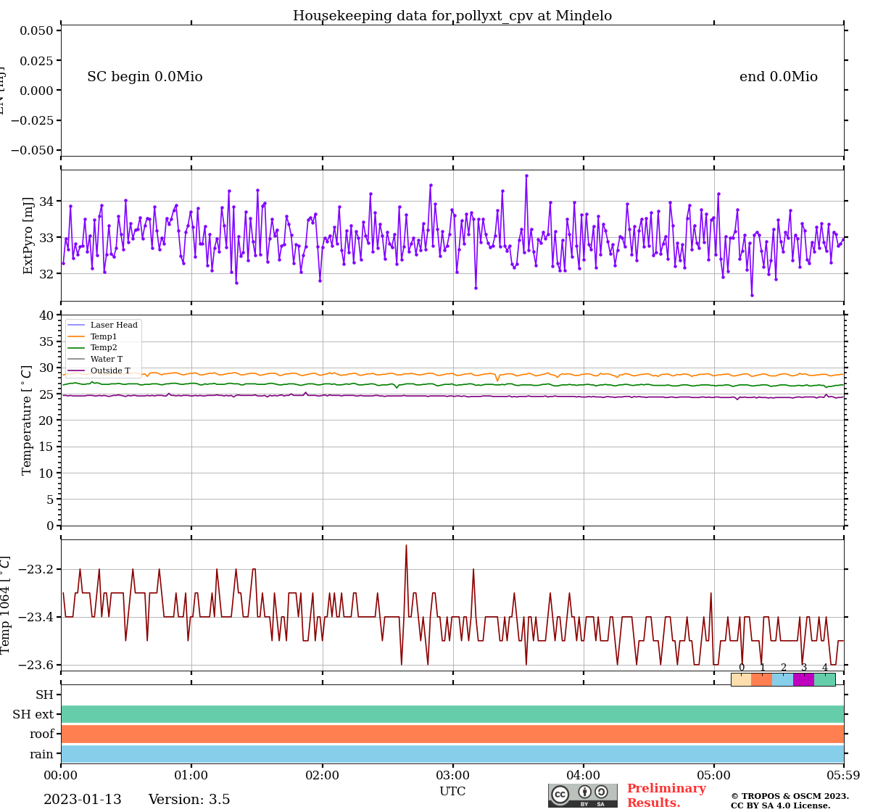Viewport: 870px width, 812px height.
Task: Click the Water T legend entry
Action: (x=96, y=359)
